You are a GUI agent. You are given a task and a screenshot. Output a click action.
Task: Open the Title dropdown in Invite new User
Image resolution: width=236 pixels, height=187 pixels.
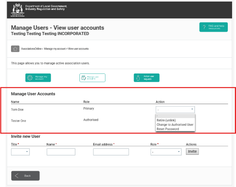tap(20, 152)
